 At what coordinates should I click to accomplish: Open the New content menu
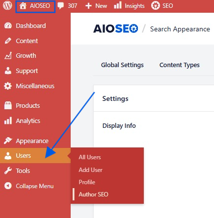pyautogui.click(x=101, y=6)
